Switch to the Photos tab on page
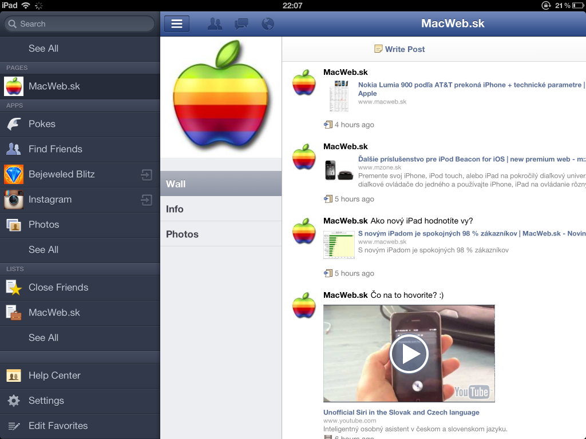586x439 pixels. pos(221,234)
